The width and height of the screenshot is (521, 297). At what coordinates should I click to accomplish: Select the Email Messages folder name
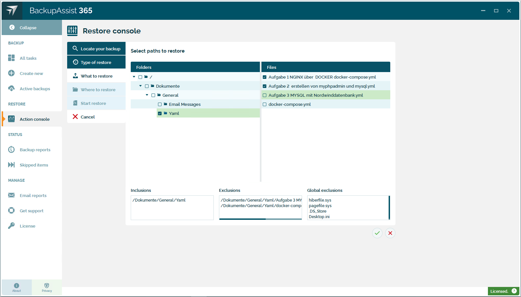[x=185, y=104]
